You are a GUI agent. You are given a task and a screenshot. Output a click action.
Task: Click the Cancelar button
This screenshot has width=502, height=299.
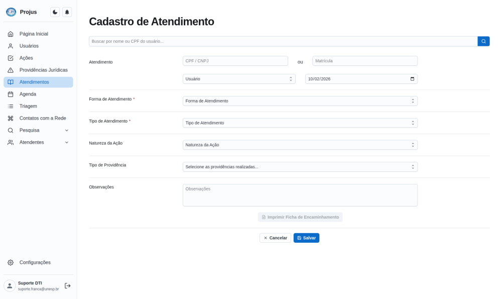point(275,237)
